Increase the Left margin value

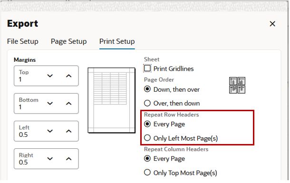[x=68, y=131]
